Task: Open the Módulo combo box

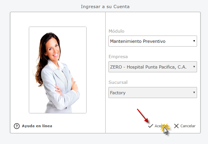Action: coord(153,41)
